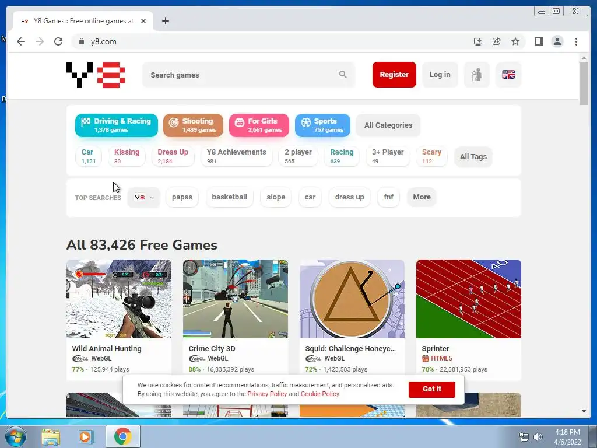
Task: Accept cookies with Got it
Action: 432,389
